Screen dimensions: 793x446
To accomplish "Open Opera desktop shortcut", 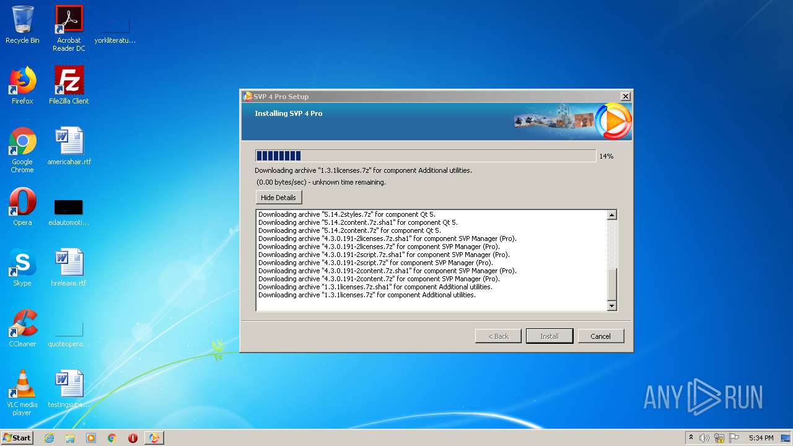I will coord(22,207).
